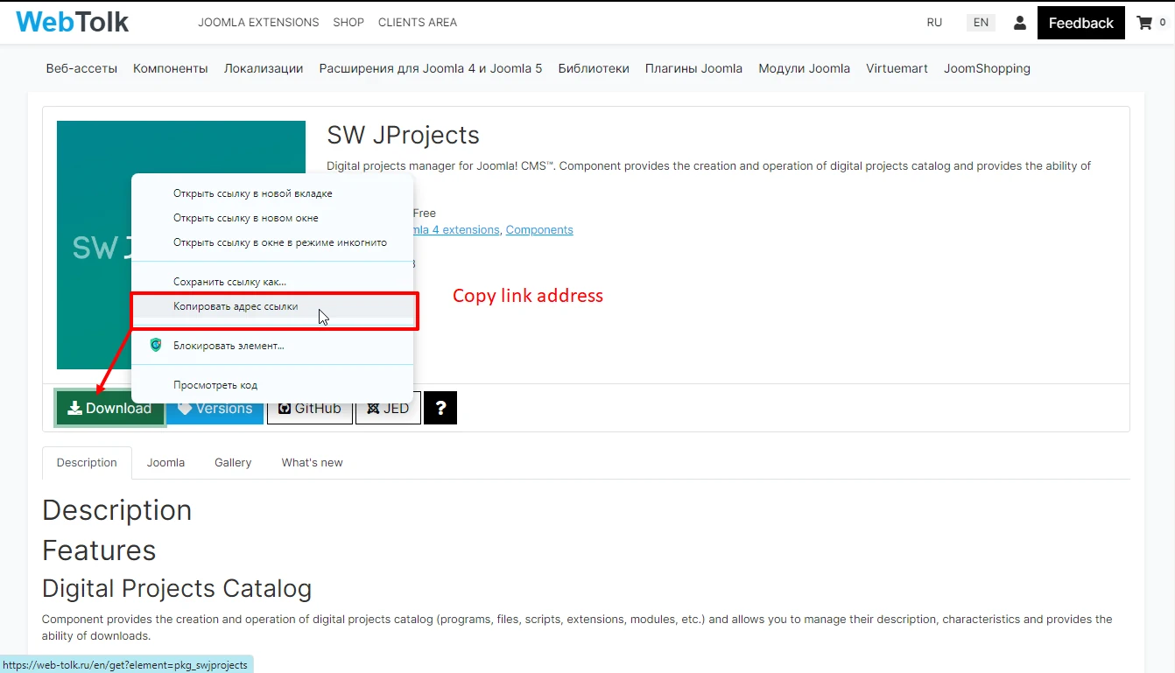This screenshot has width=1175, height=673.
Task: Click the Feedback button
Action: point(1081,23)
